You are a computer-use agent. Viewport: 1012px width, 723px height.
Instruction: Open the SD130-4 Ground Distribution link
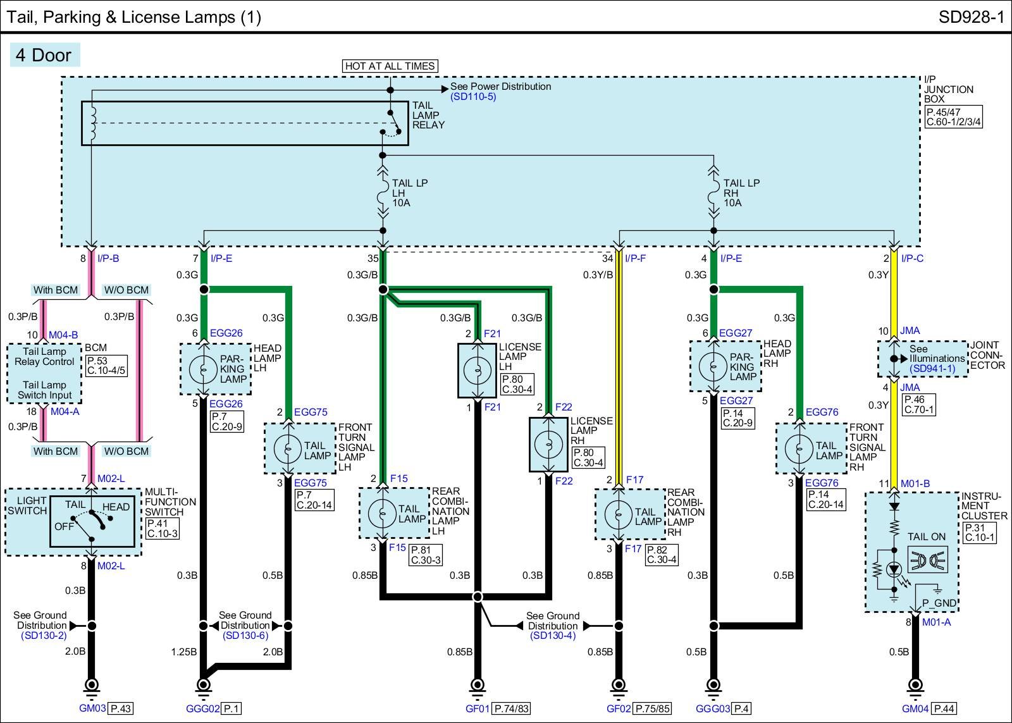pyautogui.click(x=552, y=635)
